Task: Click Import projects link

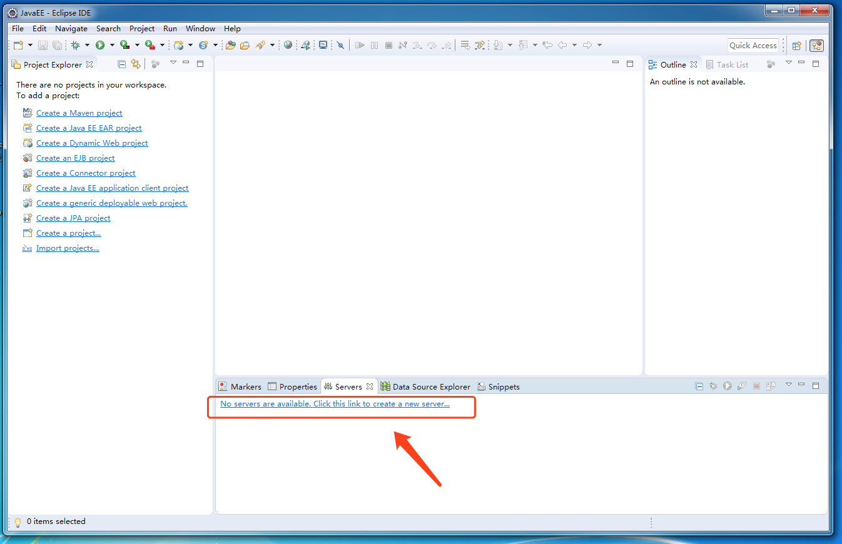Action: click(x=68, y=248)
